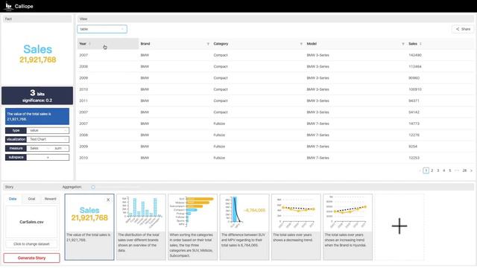
Task: Switch to the Goal tab
Action: [31, 199]
